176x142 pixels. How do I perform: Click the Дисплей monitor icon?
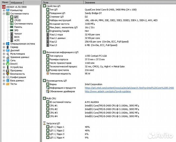point(8,50)
